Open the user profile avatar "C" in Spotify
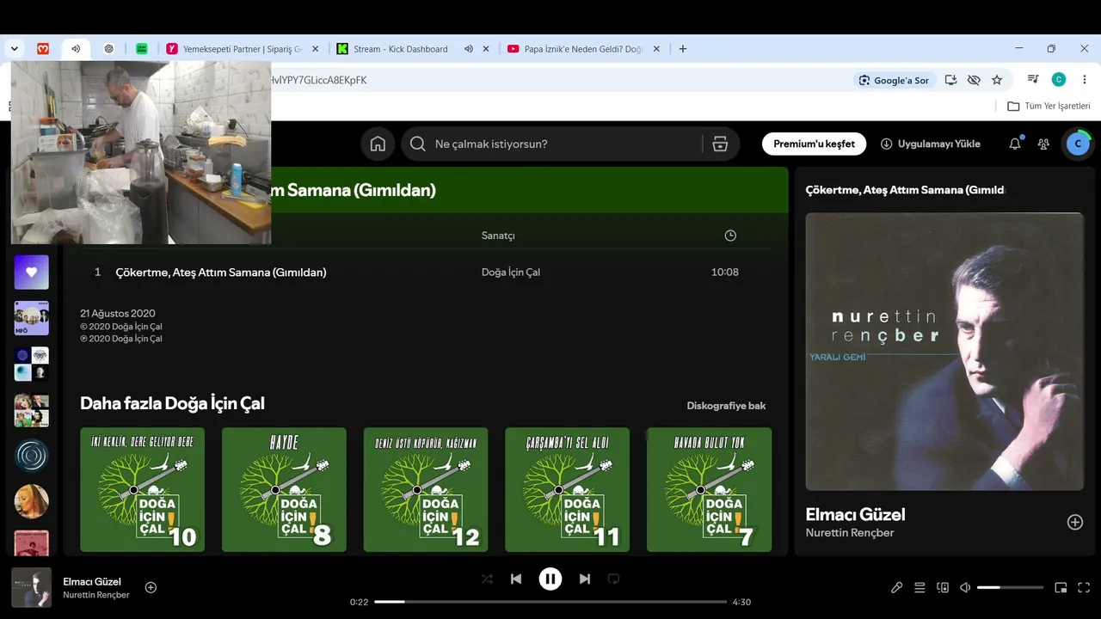The image size is (1101, 619). [x=1078, y=144]
